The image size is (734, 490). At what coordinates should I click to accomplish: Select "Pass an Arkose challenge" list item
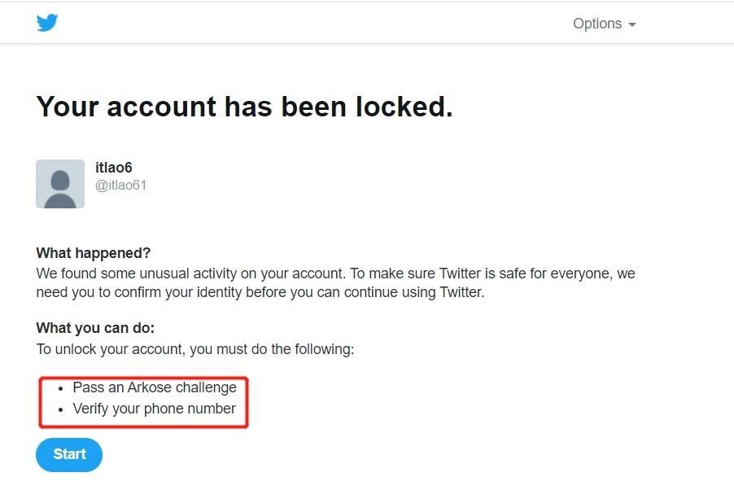pos(155,387)
